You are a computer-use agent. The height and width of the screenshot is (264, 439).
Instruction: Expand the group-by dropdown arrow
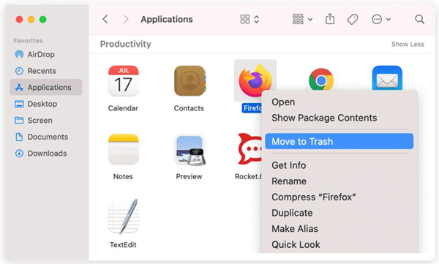(310, 19)
